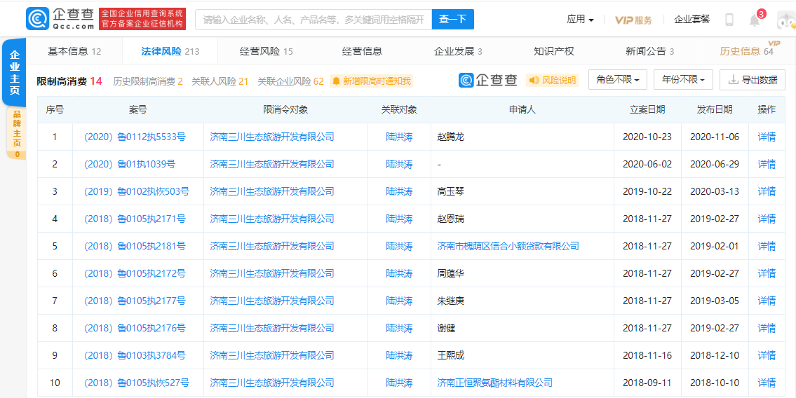Click 详情 for row 5
The width and height of the screenshot is (796, 398).
[x=767, y=246]
